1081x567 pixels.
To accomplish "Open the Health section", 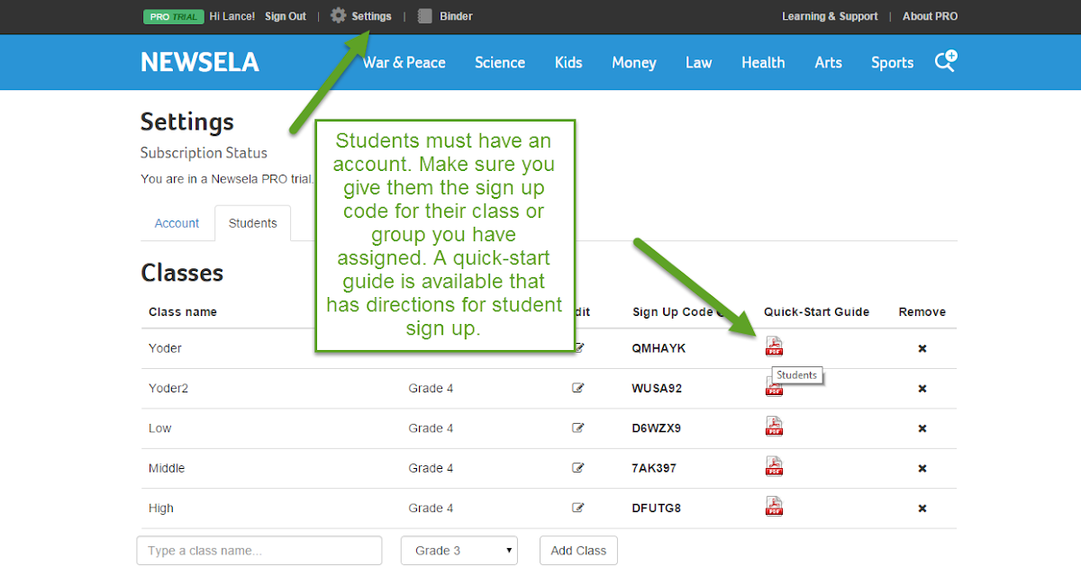I will 763,62.
